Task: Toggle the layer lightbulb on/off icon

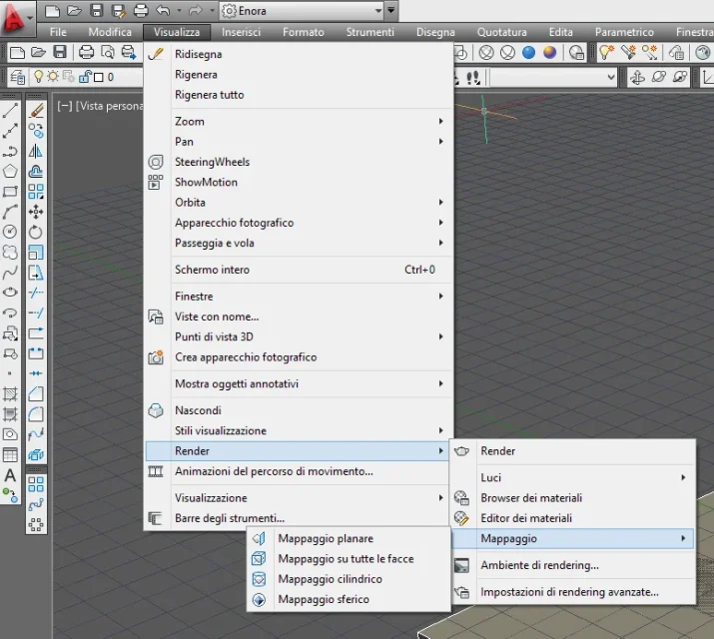Action: click(x=39, y=77)
